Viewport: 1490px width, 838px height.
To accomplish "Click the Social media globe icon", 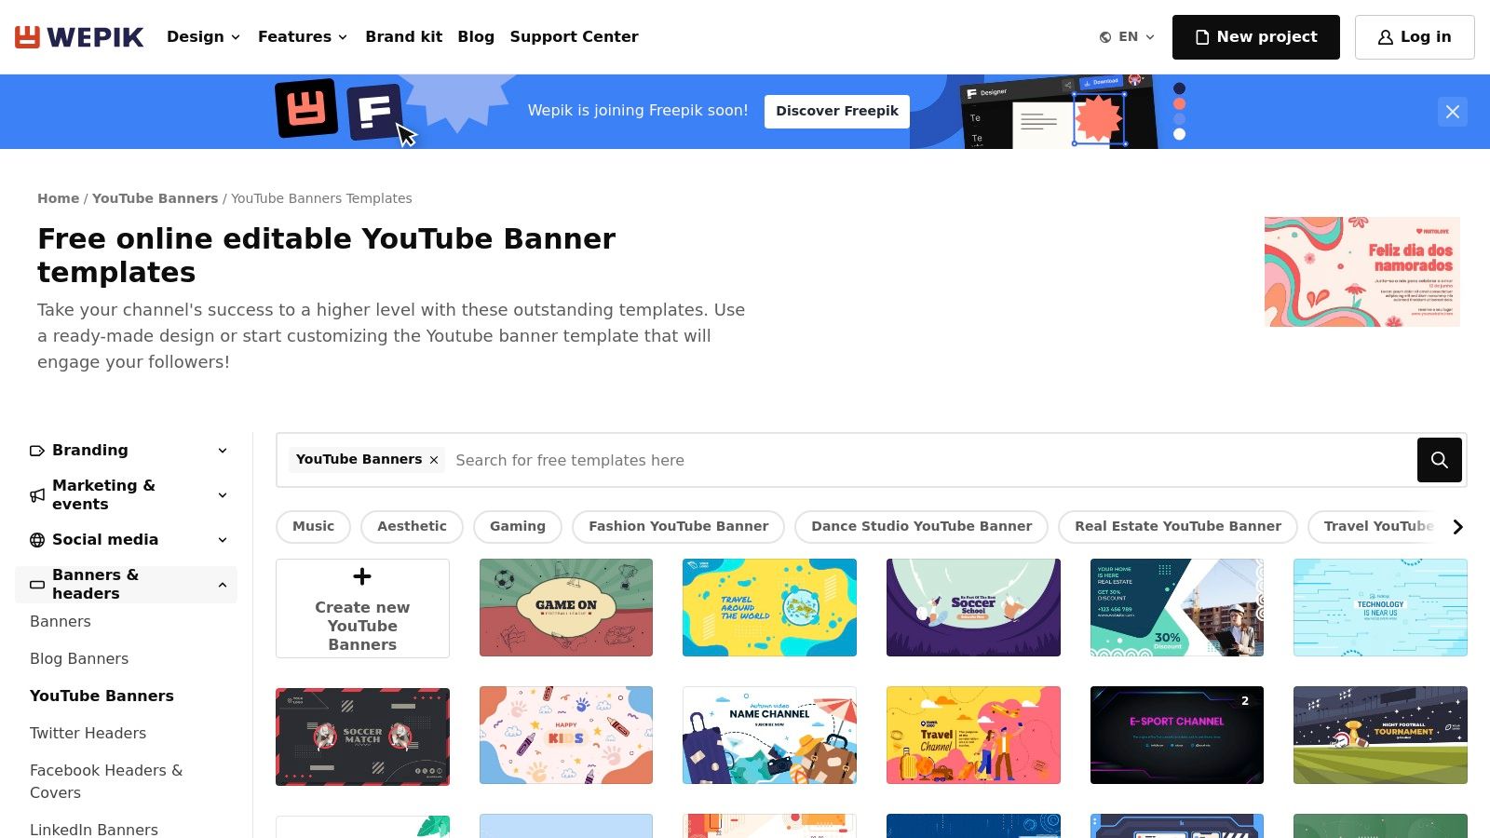I will pos(37,540).
